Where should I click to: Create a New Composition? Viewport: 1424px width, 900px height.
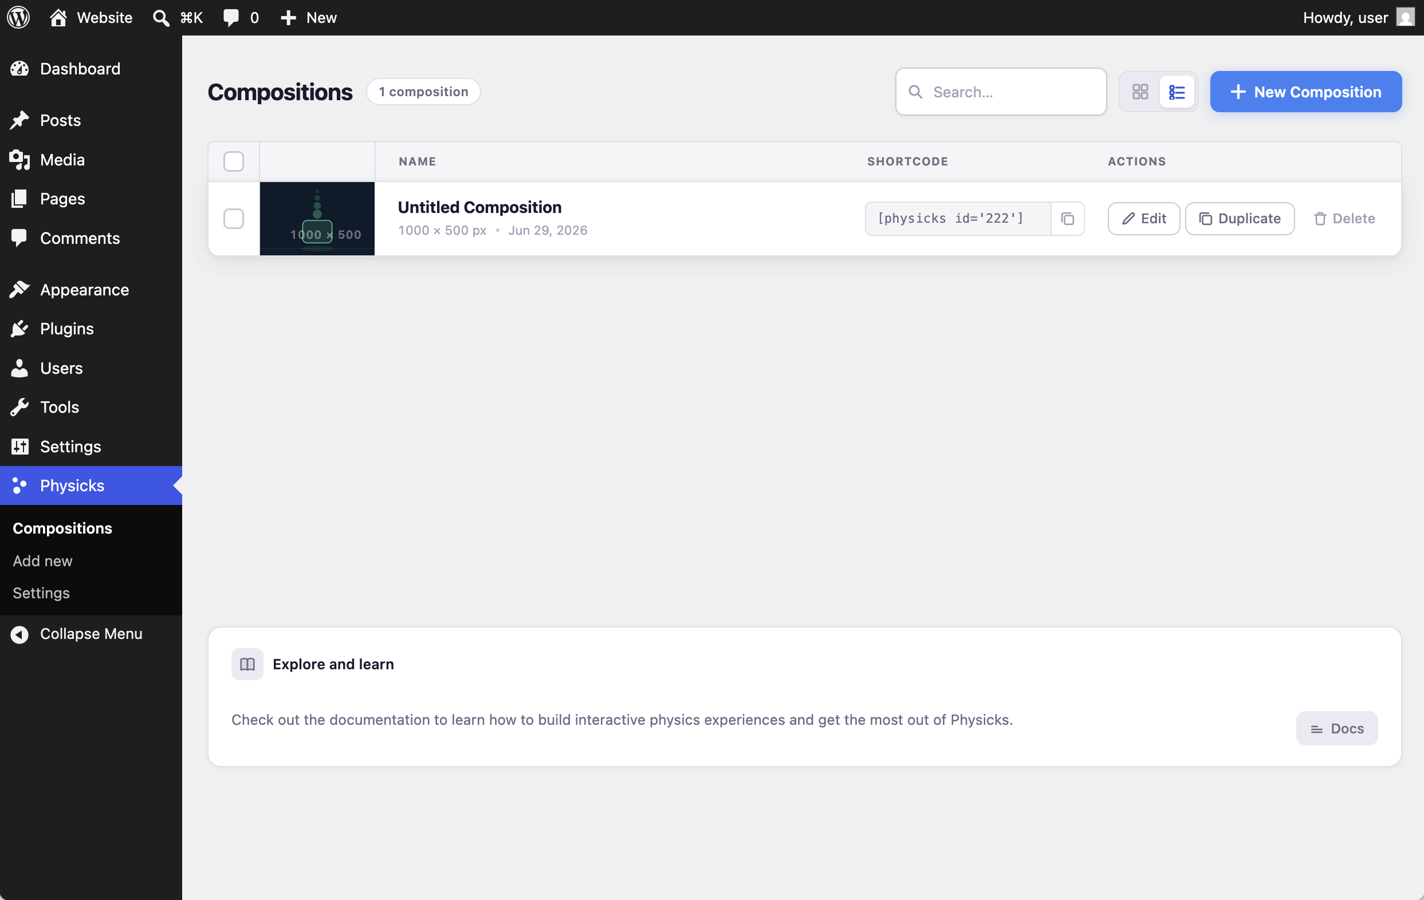[1306, 92]
